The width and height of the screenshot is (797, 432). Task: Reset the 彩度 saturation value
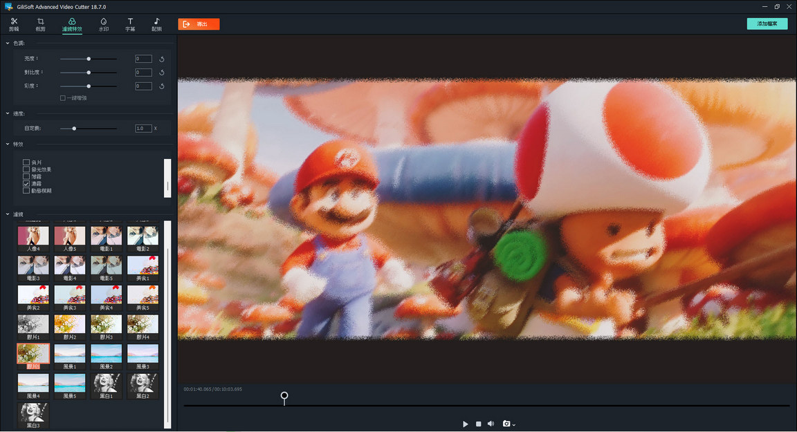click(x=162, y=86)
